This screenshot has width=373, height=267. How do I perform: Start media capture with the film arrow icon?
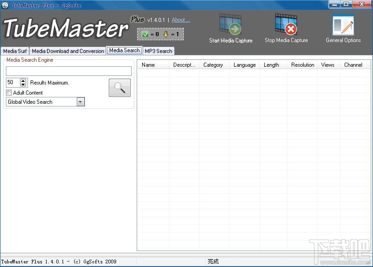(230, 25)
